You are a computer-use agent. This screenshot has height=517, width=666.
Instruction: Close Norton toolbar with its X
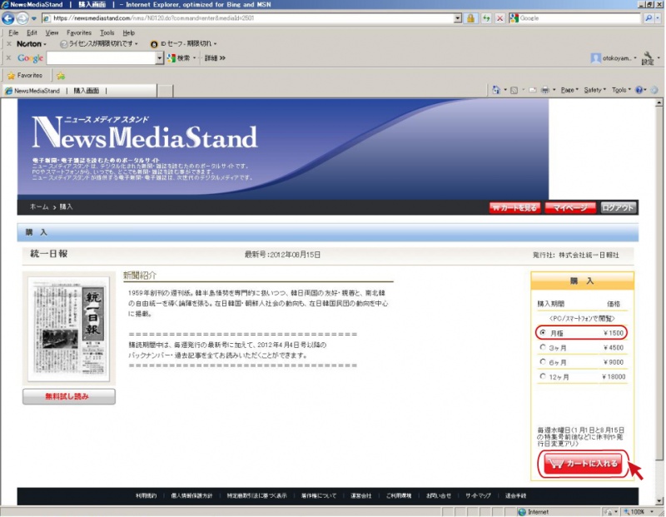click(9, 44)
